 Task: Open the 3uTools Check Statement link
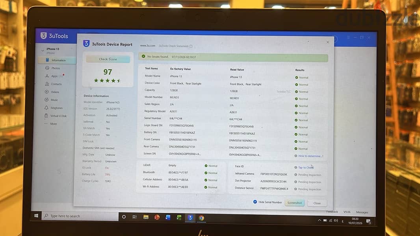click(x=174, y=46)
